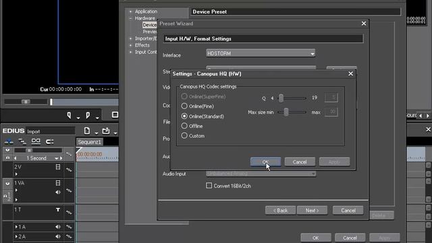Image resolution: width=432 pixels, height=243 pixels.
Task: Enable the Convert 16Bit/2ch checkbox
Action: 209,186
